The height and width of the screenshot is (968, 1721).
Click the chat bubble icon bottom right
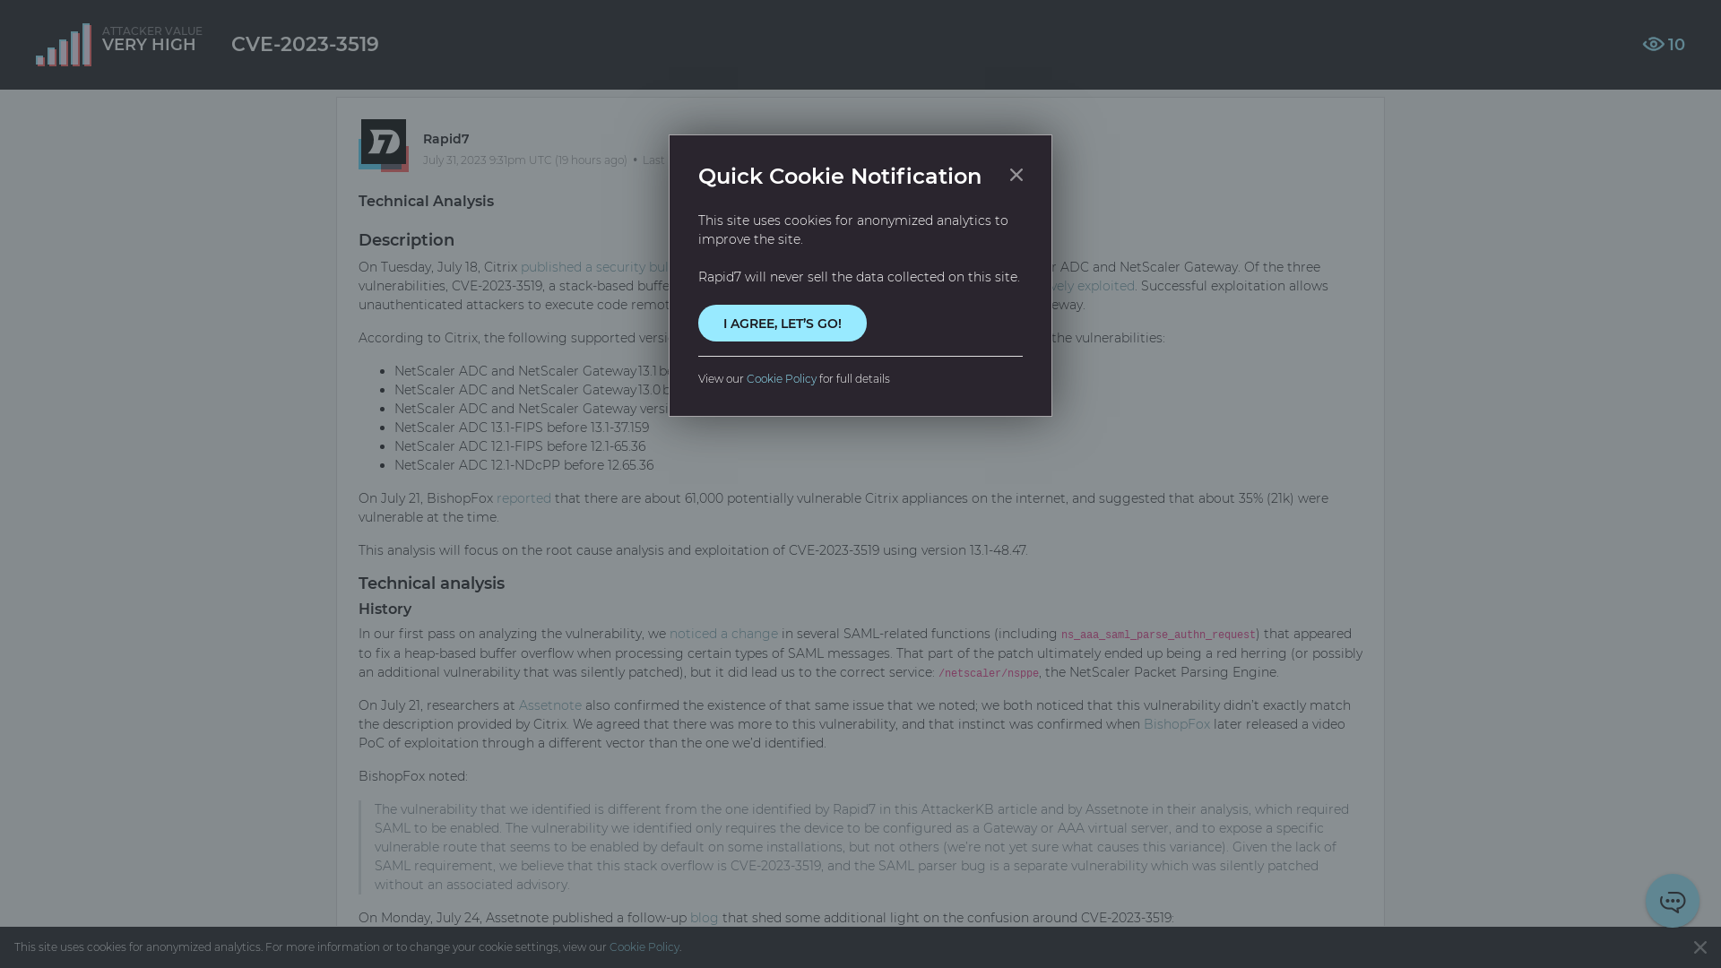1673,901
